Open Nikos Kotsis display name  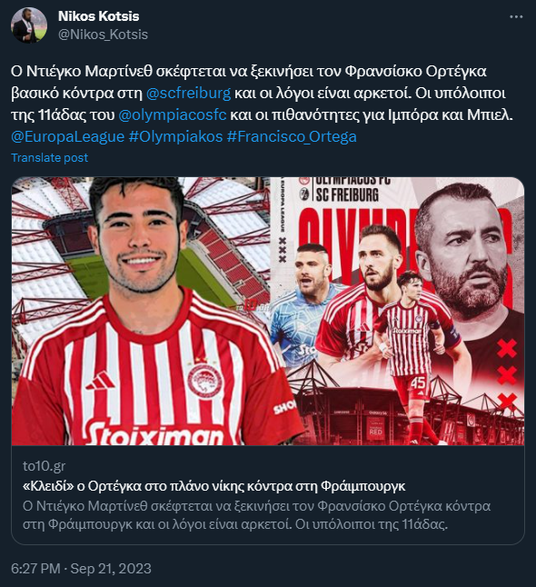(98, 16)
